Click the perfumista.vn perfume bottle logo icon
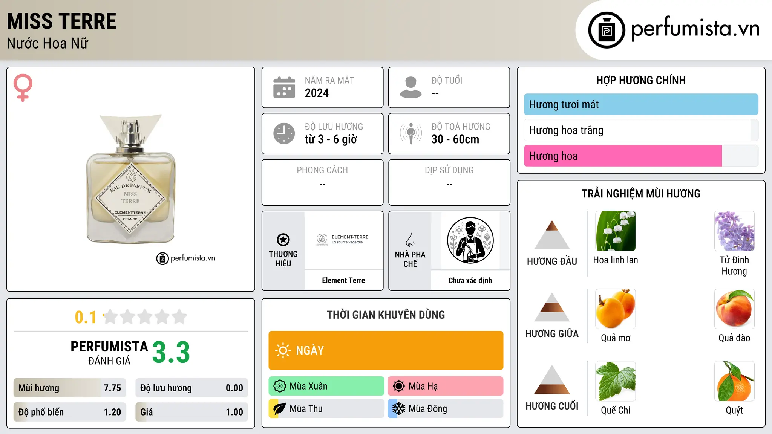 coord(607,30)
